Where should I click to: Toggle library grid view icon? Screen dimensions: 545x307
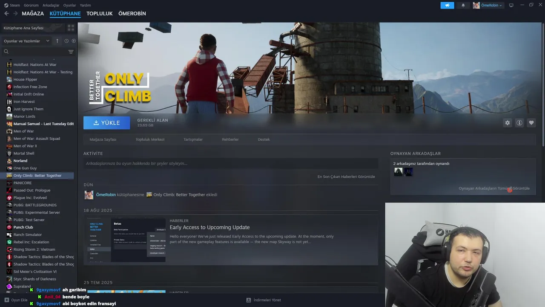(71, 28)
